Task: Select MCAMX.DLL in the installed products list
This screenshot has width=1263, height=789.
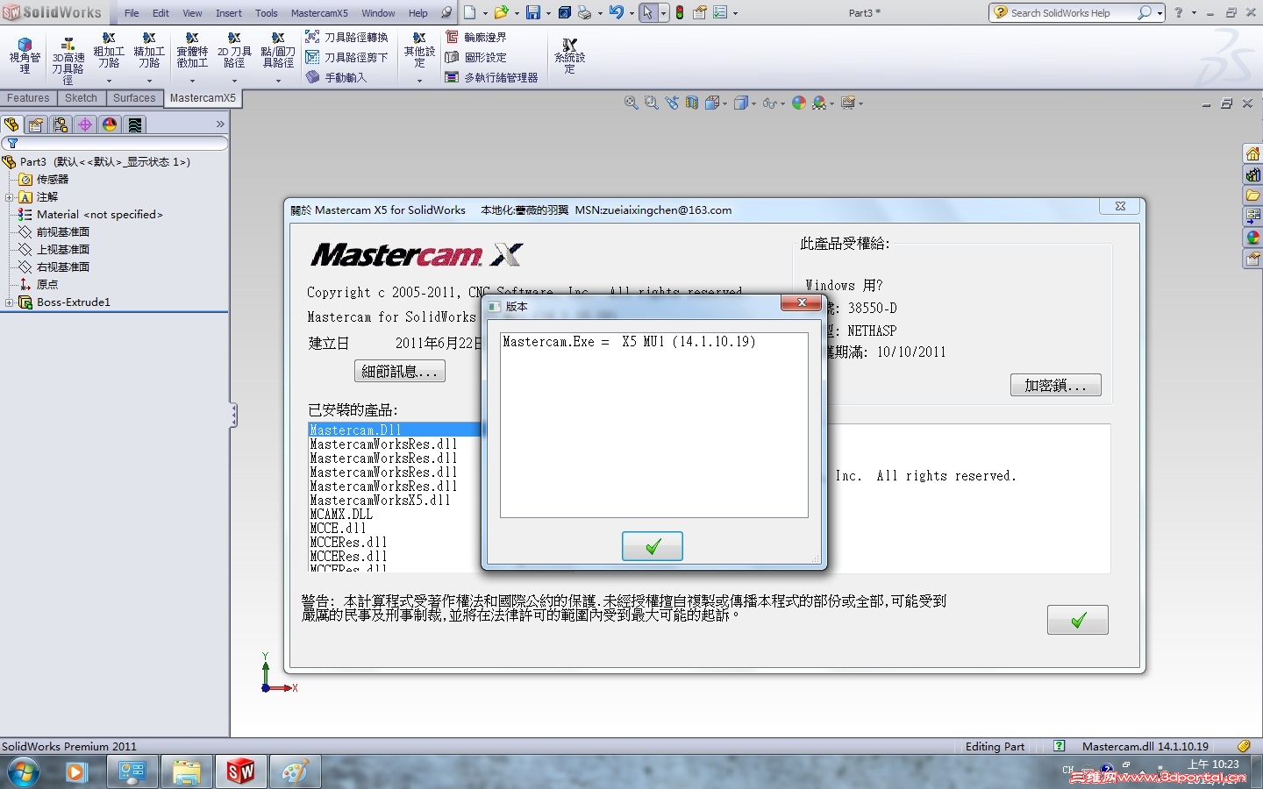Action: 341,514
